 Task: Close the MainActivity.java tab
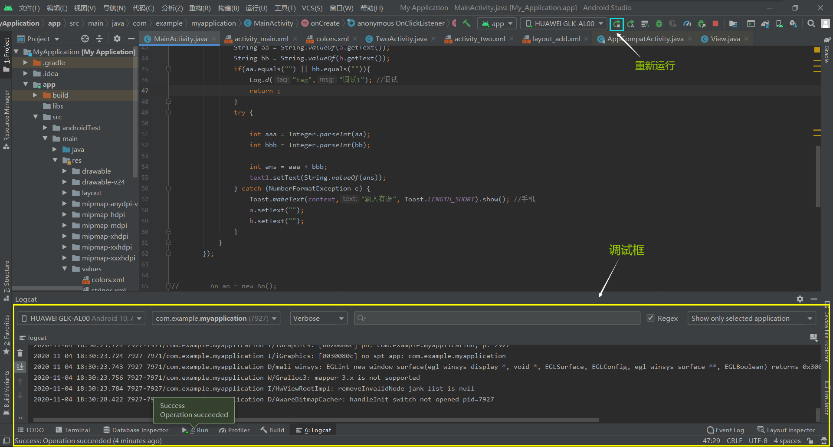click(x=214, y=39)
